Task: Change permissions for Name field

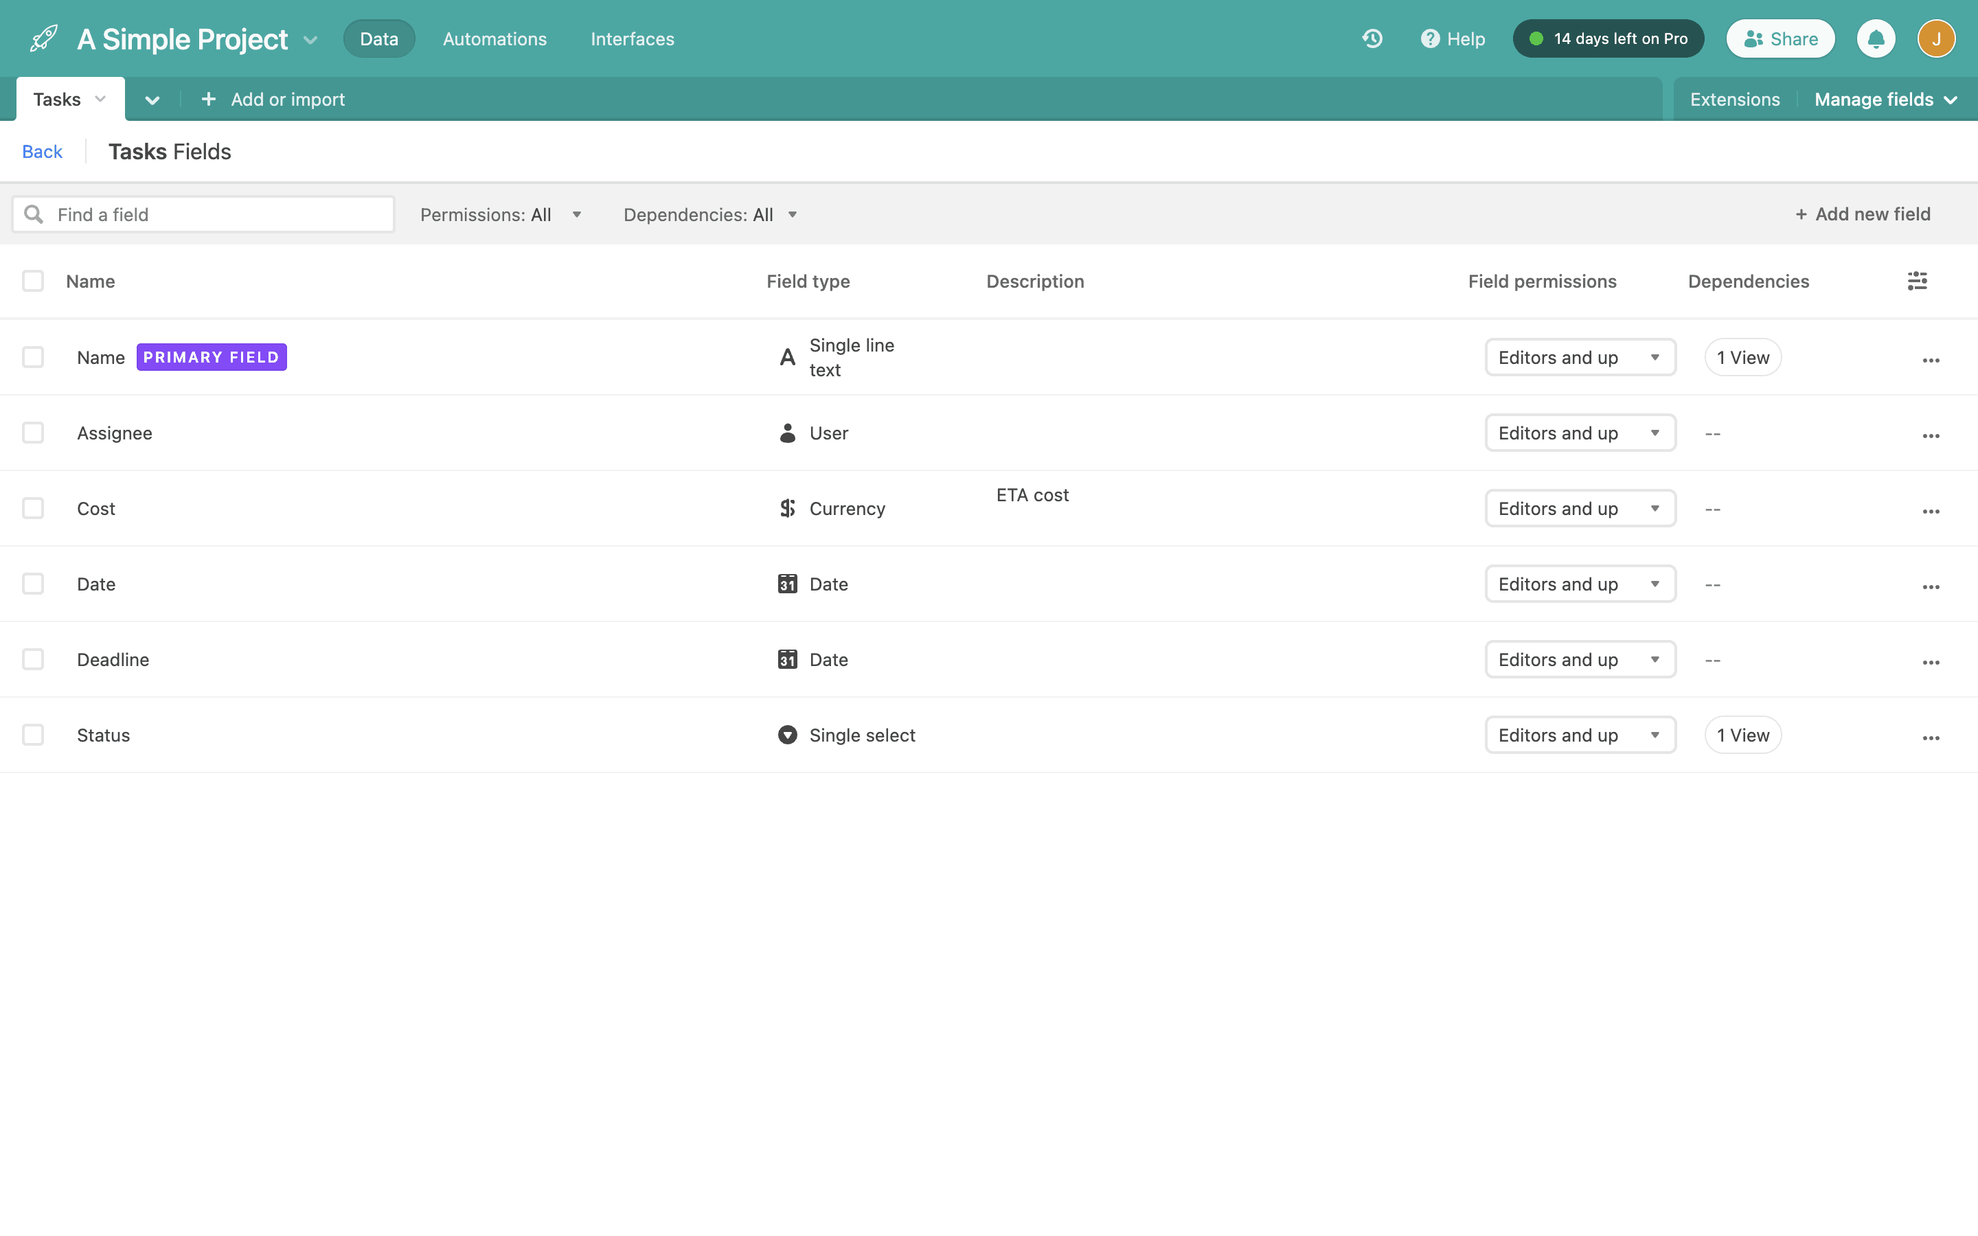Action: [x=1580, y=357]
